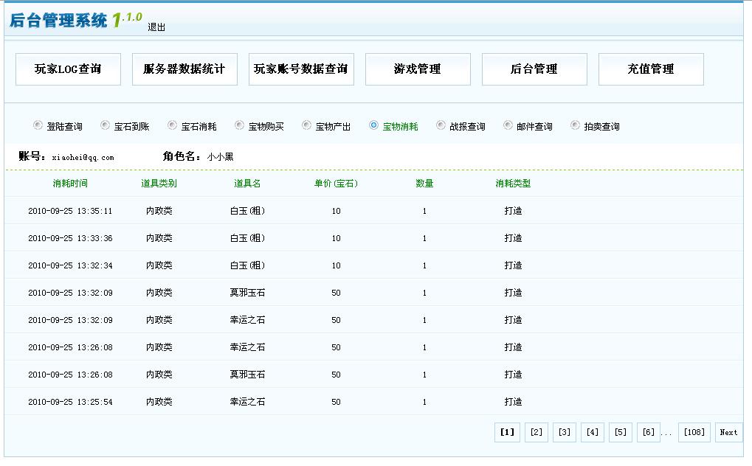Viewport: 752px width, 466px height.
Task: Choose the 邮件查询 radio option
Action: point(508,126)
